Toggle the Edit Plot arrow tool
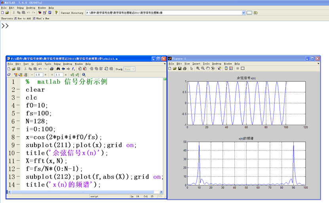The image size is (329, 203). (191, 68)
